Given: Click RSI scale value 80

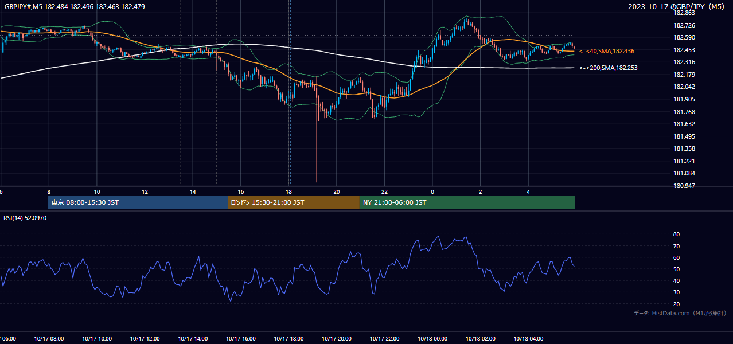Looking at the screenshot, I should pyautogui.click(x=676, y=234).
